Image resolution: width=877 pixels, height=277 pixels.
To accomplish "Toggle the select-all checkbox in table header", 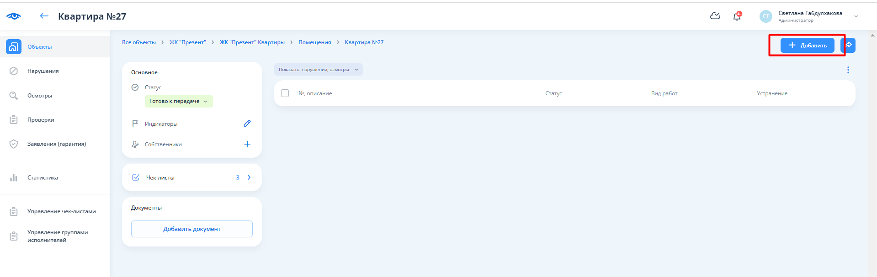I will coord(285,93).
